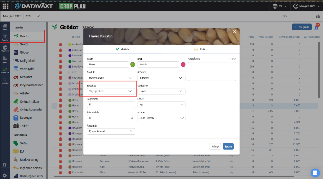Open the app grid menu icon
Viewport: 323px width, 179px height.
pyautogui.click(x=5, y=6)
